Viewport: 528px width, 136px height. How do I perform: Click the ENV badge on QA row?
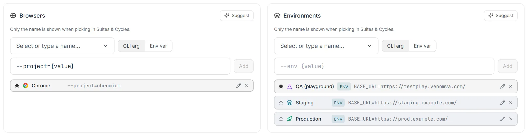[344, 87]
